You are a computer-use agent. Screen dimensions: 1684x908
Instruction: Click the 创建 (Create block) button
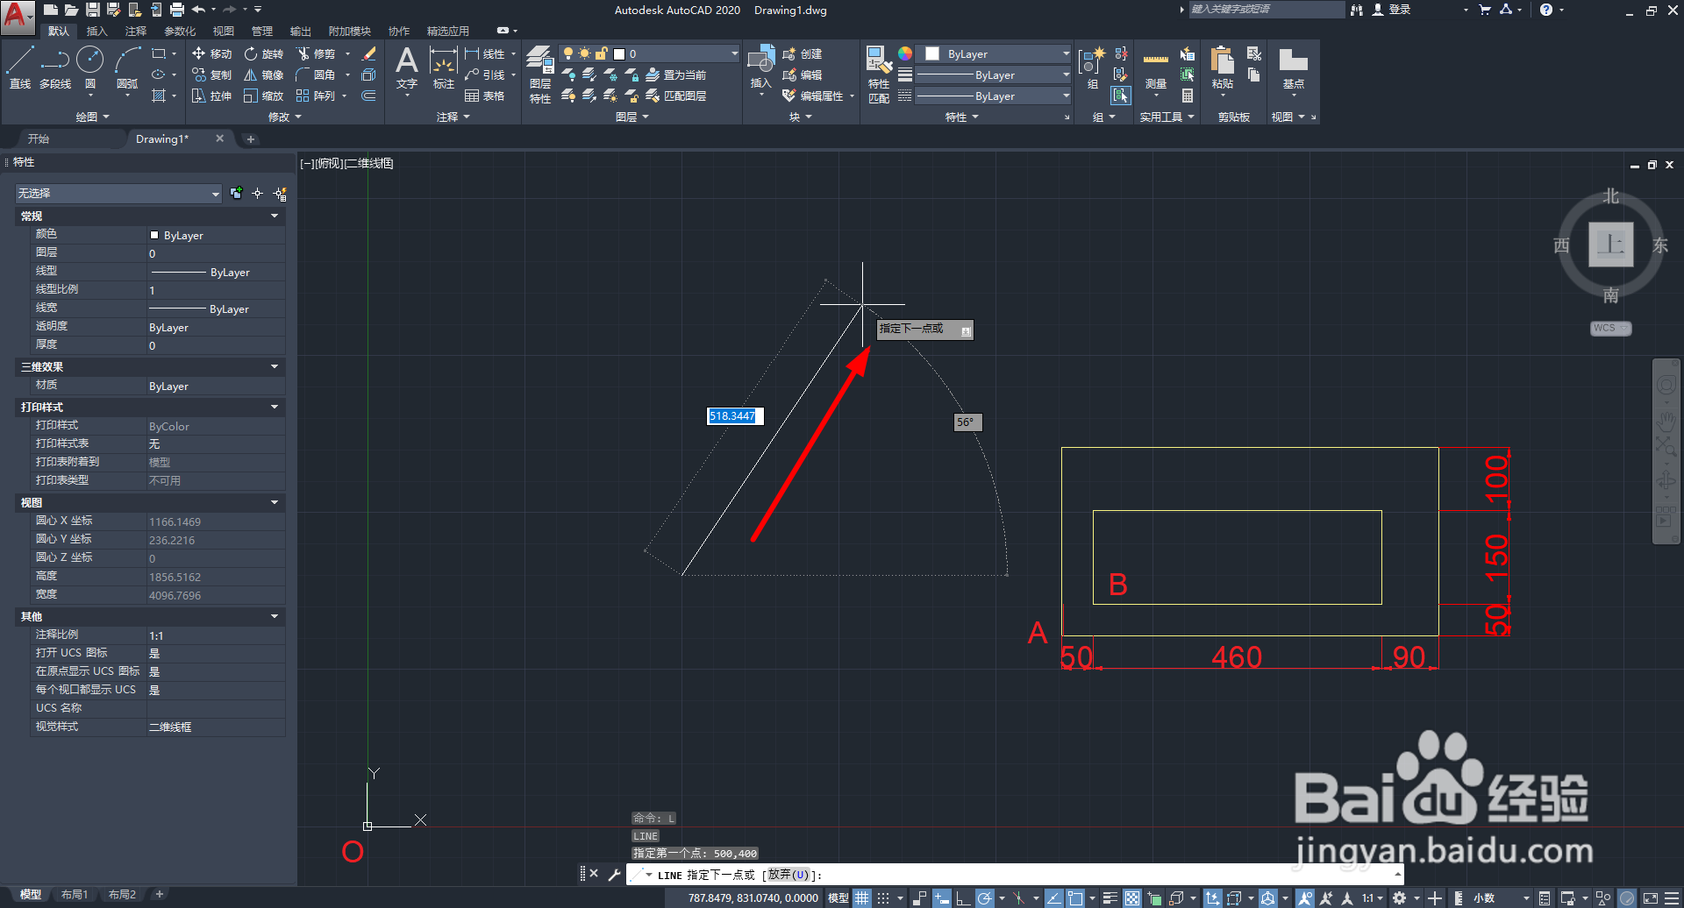pos(803,53)
